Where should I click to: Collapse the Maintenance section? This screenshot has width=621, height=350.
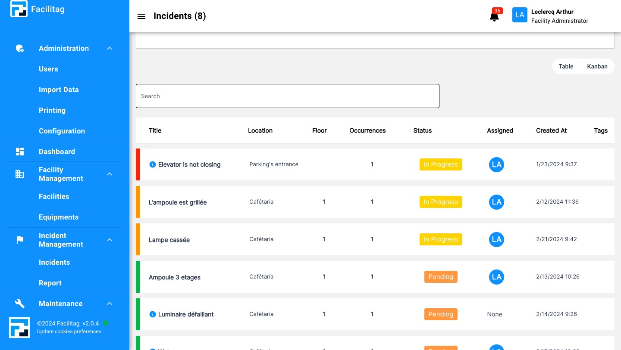coord(110,304)
